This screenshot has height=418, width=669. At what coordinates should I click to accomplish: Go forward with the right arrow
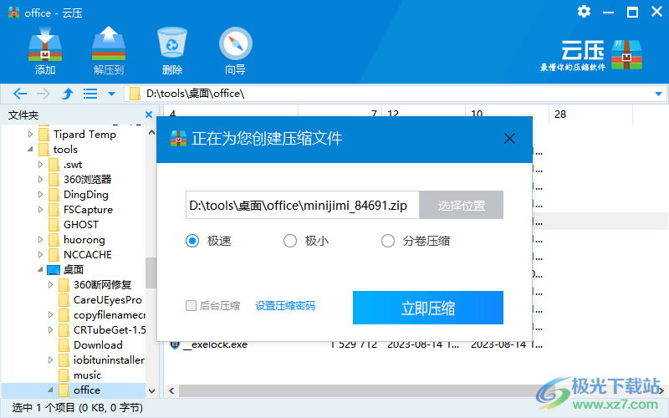point(43,94)
